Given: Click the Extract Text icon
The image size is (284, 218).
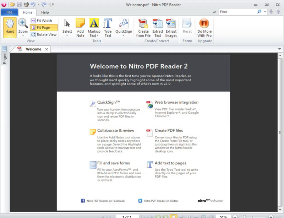Looking at the screenshot, I should pos(158,23).
